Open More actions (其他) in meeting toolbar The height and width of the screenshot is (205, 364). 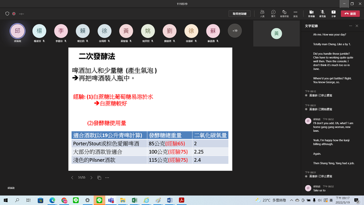coord(295,14)
